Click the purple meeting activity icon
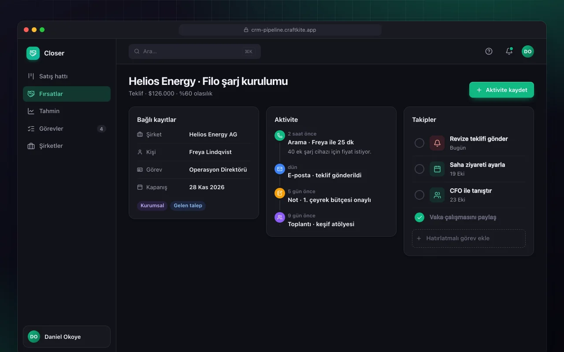This screenshot has height=352, width=564. [280, 217]
